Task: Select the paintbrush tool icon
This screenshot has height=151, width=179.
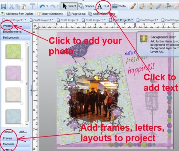Action: point(133,6)
